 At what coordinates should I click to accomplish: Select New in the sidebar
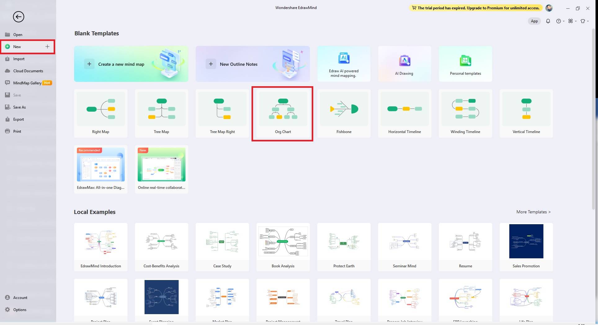point(28,47)
